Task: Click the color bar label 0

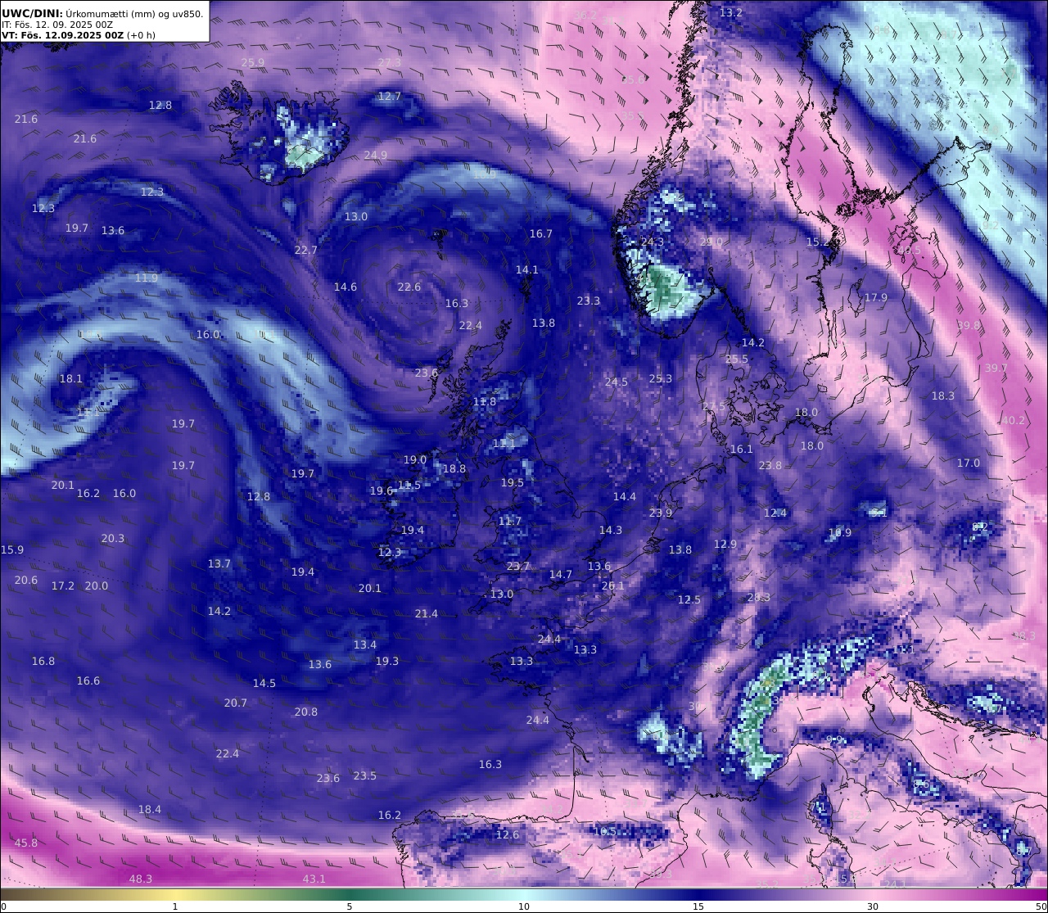Action: [3, 906]
